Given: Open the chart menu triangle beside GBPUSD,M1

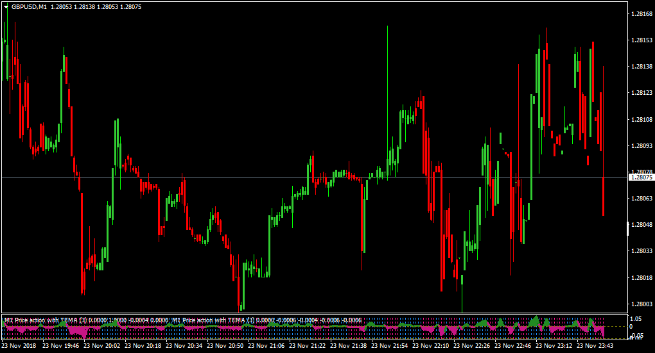Looking at the screenshot, I should click(x=6, y=7).
